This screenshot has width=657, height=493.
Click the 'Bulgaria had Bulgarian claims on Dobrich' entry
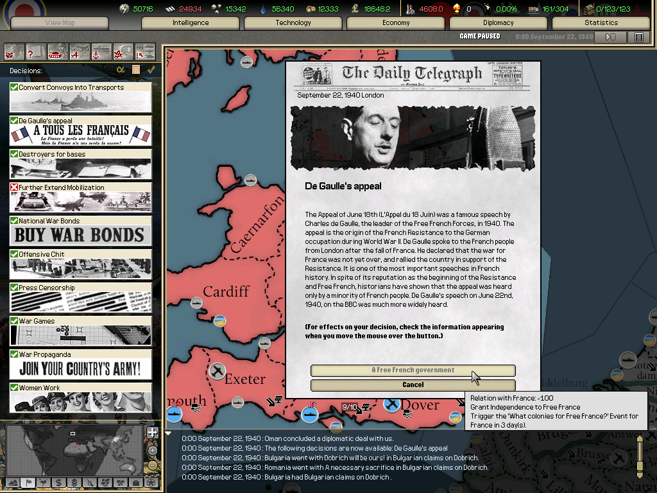coord(286,477)
